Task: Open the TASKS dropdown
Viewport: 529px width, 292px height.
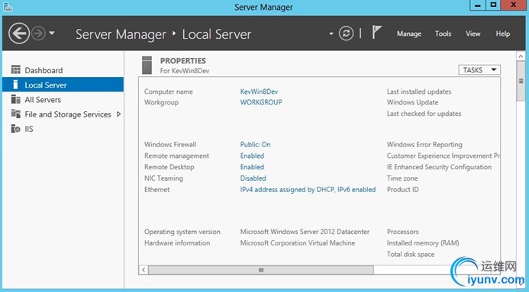Action: pyautogui.click(x=479, y=69)
